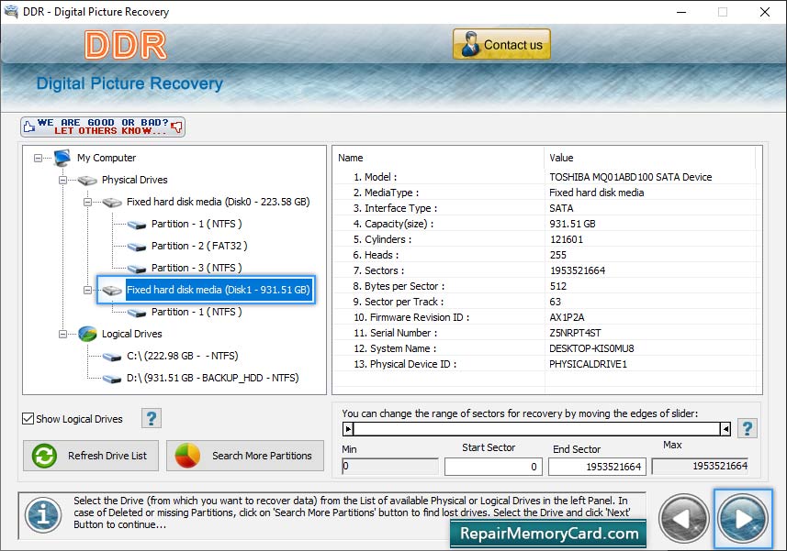Click the Max sector field
The height and width of the screenshot is (551, 787).
tap(700, 467)
